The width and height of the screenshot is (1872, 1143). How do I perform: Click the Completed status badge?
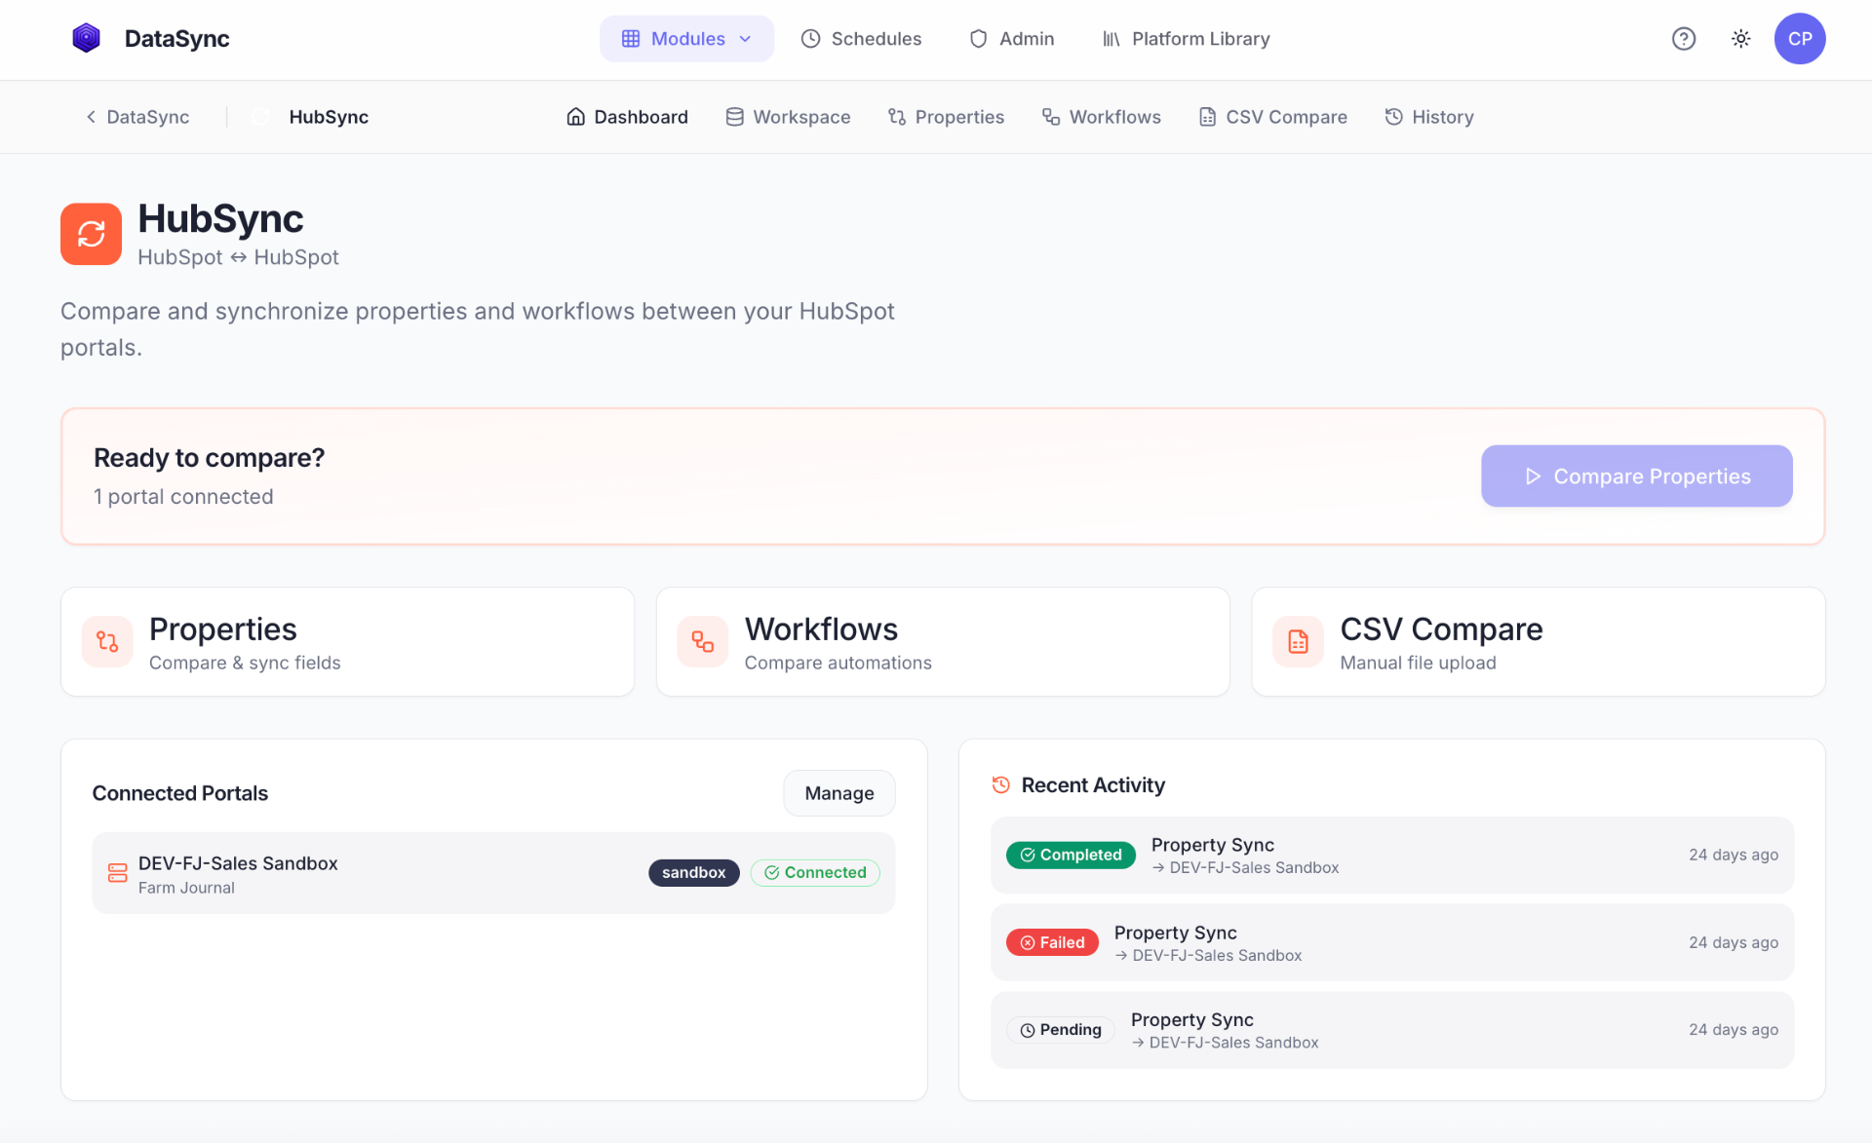click(1071, 856)
